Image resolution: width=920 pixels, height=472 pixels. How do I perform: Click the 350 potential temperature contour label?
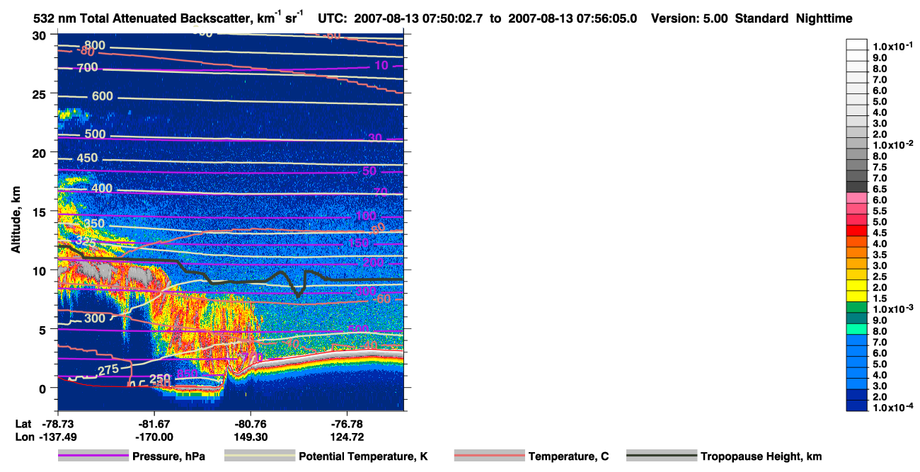click(x=94, y=224)
